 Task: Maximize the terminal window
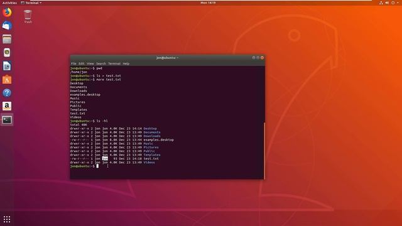258,58
